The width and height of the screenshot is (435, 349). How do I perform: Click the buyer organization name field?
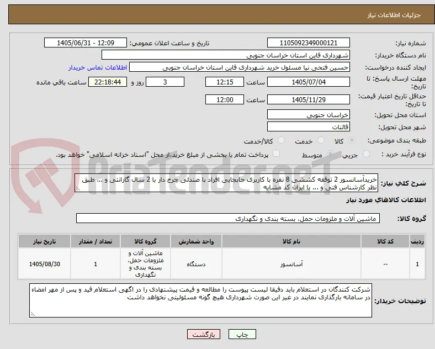pyautogui.click(x=226, y=55)
